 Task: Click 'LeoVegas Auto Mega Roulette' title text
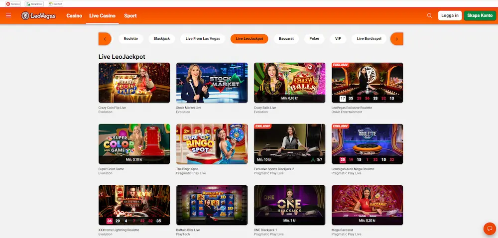(x=353, y=169)
